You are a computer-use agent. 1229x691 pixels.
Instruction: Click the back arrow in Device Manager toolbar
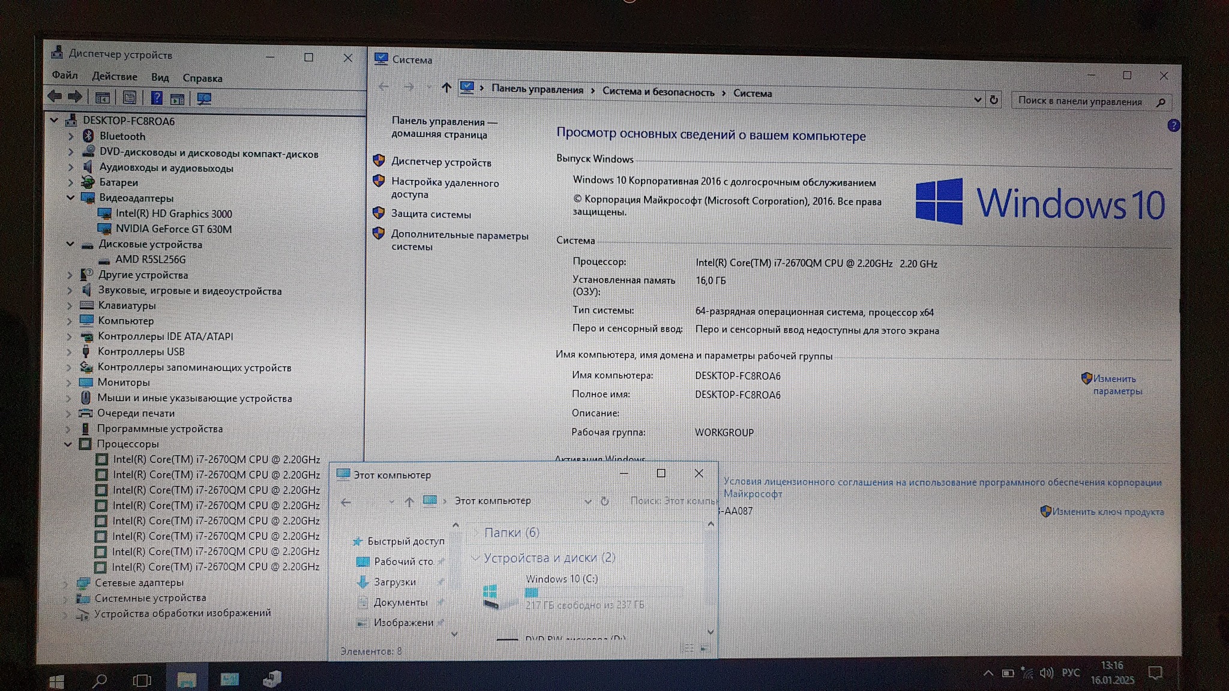point(55,97)
